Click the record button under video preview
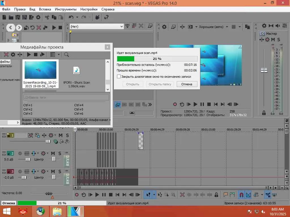290x217 pixels. (175, 104)
